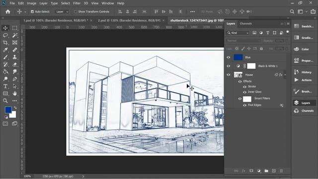Select the Pen tool
318x179 pixels.
click(x=14, y=79)
